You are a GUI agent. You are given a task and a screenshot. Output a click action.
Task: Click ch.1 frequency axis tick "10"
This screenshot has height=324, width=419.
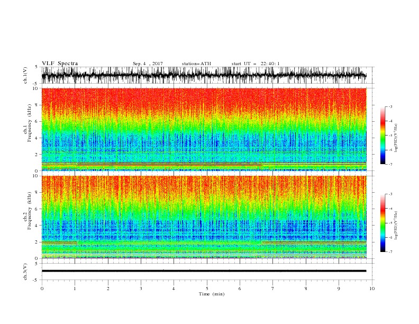pyautogui.click(x=37, y=88)
